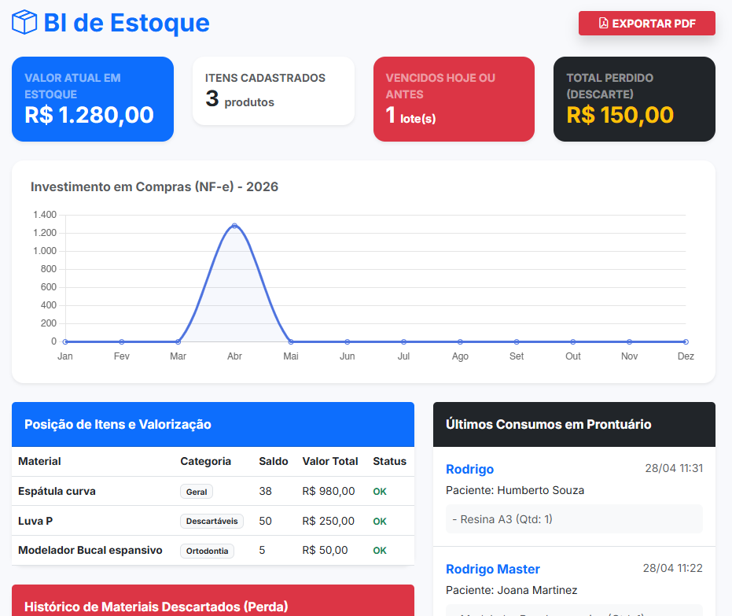Click the Dez data point on chart
Viewport: 732px width, 616px height.
click(686, 342)
